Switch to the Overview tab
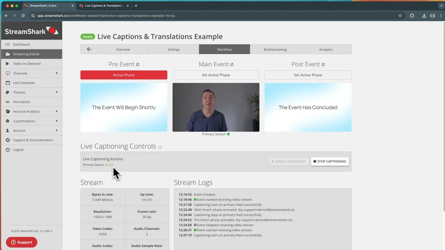Image resolution: width=445 pixels, height=250 pixels. [123, 49]
